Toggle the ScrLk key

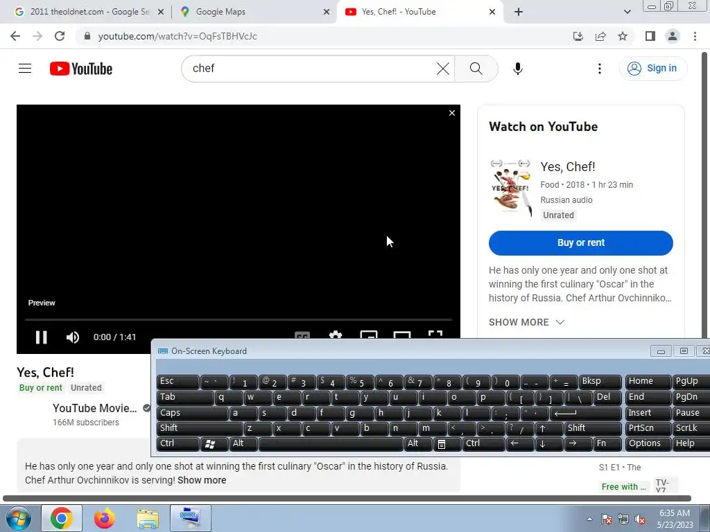pos(691,428)
